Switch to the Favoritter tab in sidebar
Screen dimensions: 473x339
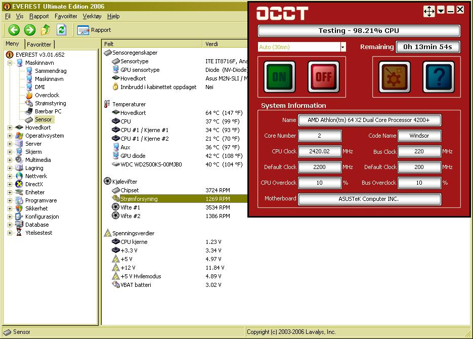click(39, 45)
